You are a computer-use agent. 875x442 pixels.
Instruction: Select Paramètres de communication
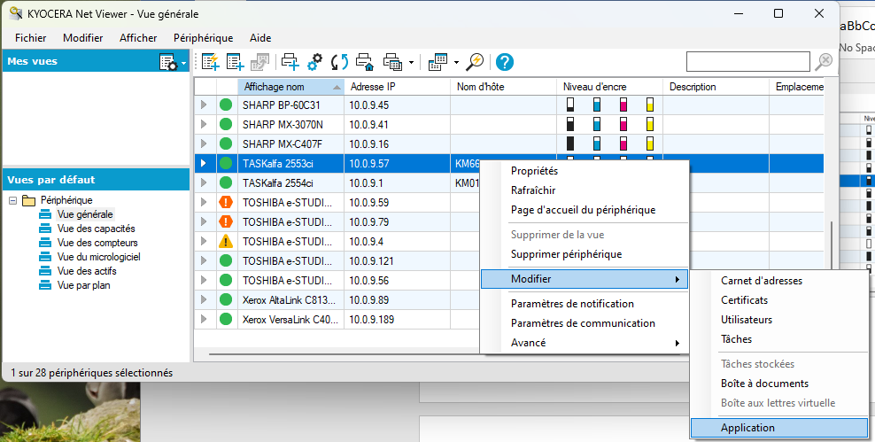point(585,323)
